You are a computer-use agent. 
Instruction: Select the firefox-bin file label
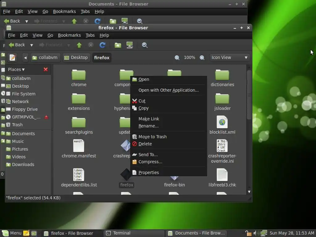click(x=174, y=185)
